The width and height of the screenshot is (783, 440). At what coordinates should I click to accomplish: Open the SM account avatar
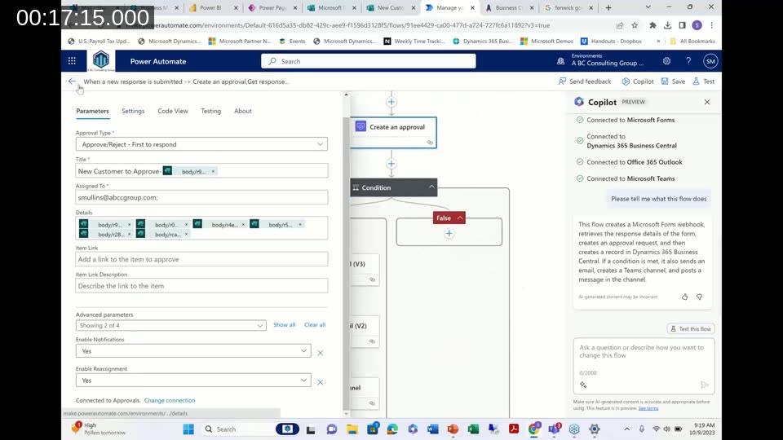[710, 61]
